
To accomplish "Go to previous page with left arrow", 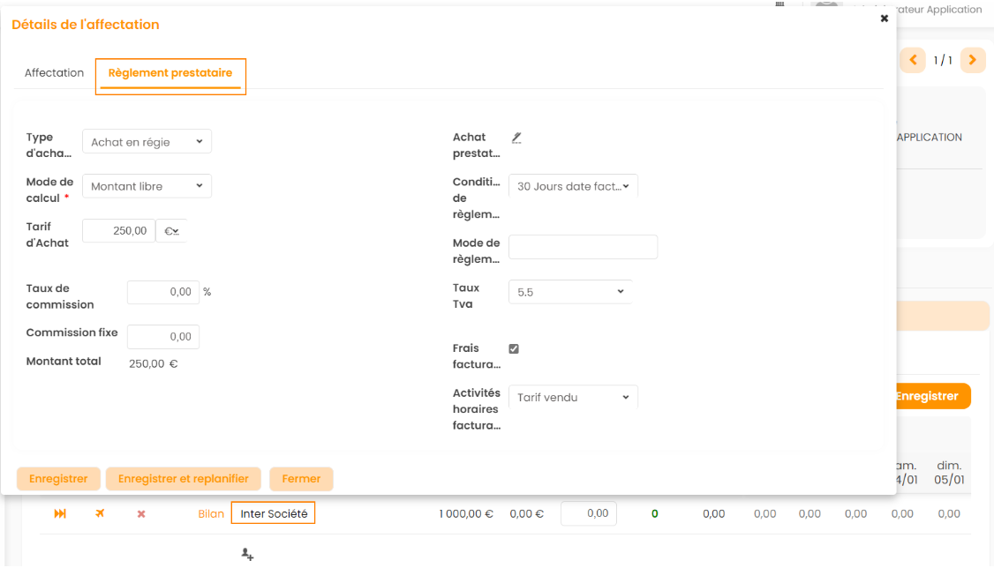I will pos(913,60).
